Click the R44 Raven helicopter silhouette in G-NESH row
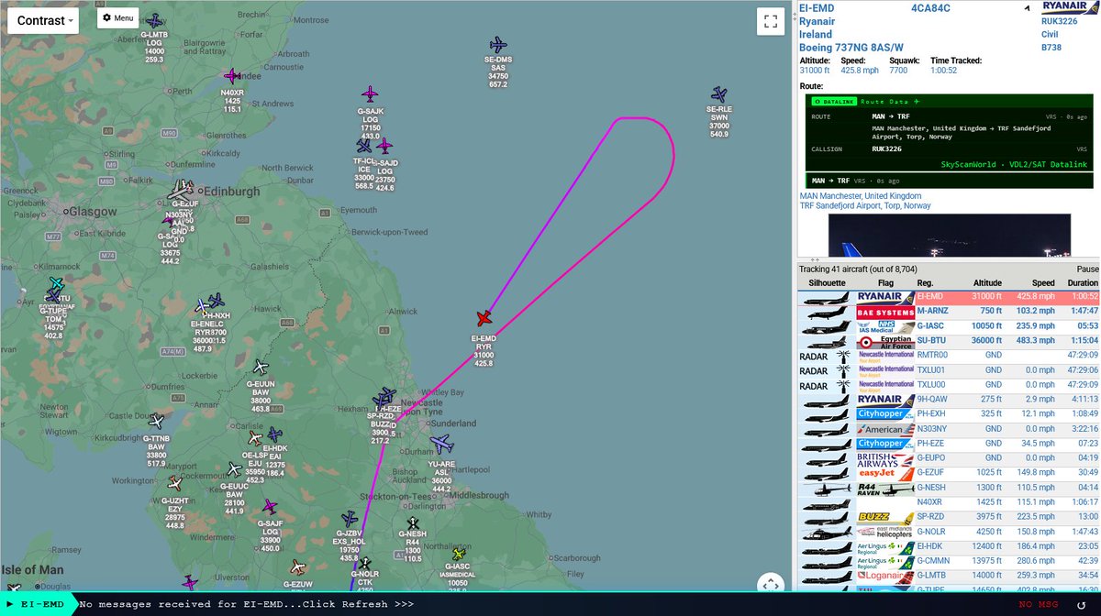 pyautogui.click(x=826, y=488)
